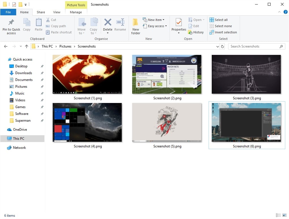
Task: Click Screenshots in the address bar
Action: tap(87, 46)
